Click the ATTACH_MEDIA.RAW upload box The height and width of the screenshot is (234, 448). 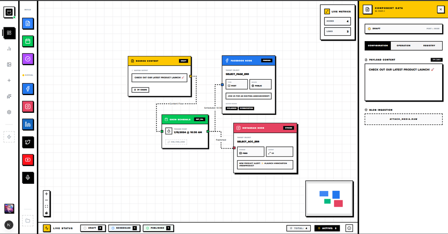(x=404, y=119)
